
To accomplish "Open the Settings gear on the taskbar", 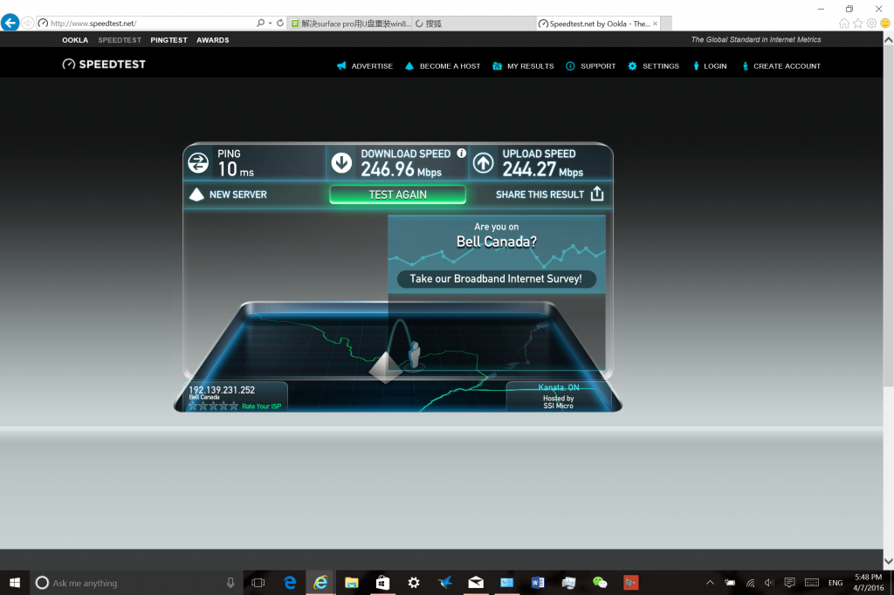I will coord(413,583).
